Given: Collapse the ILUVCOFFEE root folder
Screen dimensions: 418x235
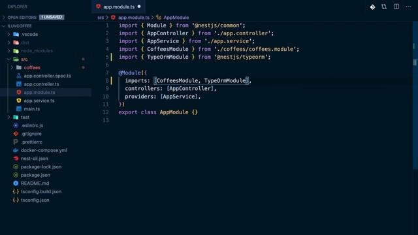Looking at the screenshot, I should click(3, 26).
